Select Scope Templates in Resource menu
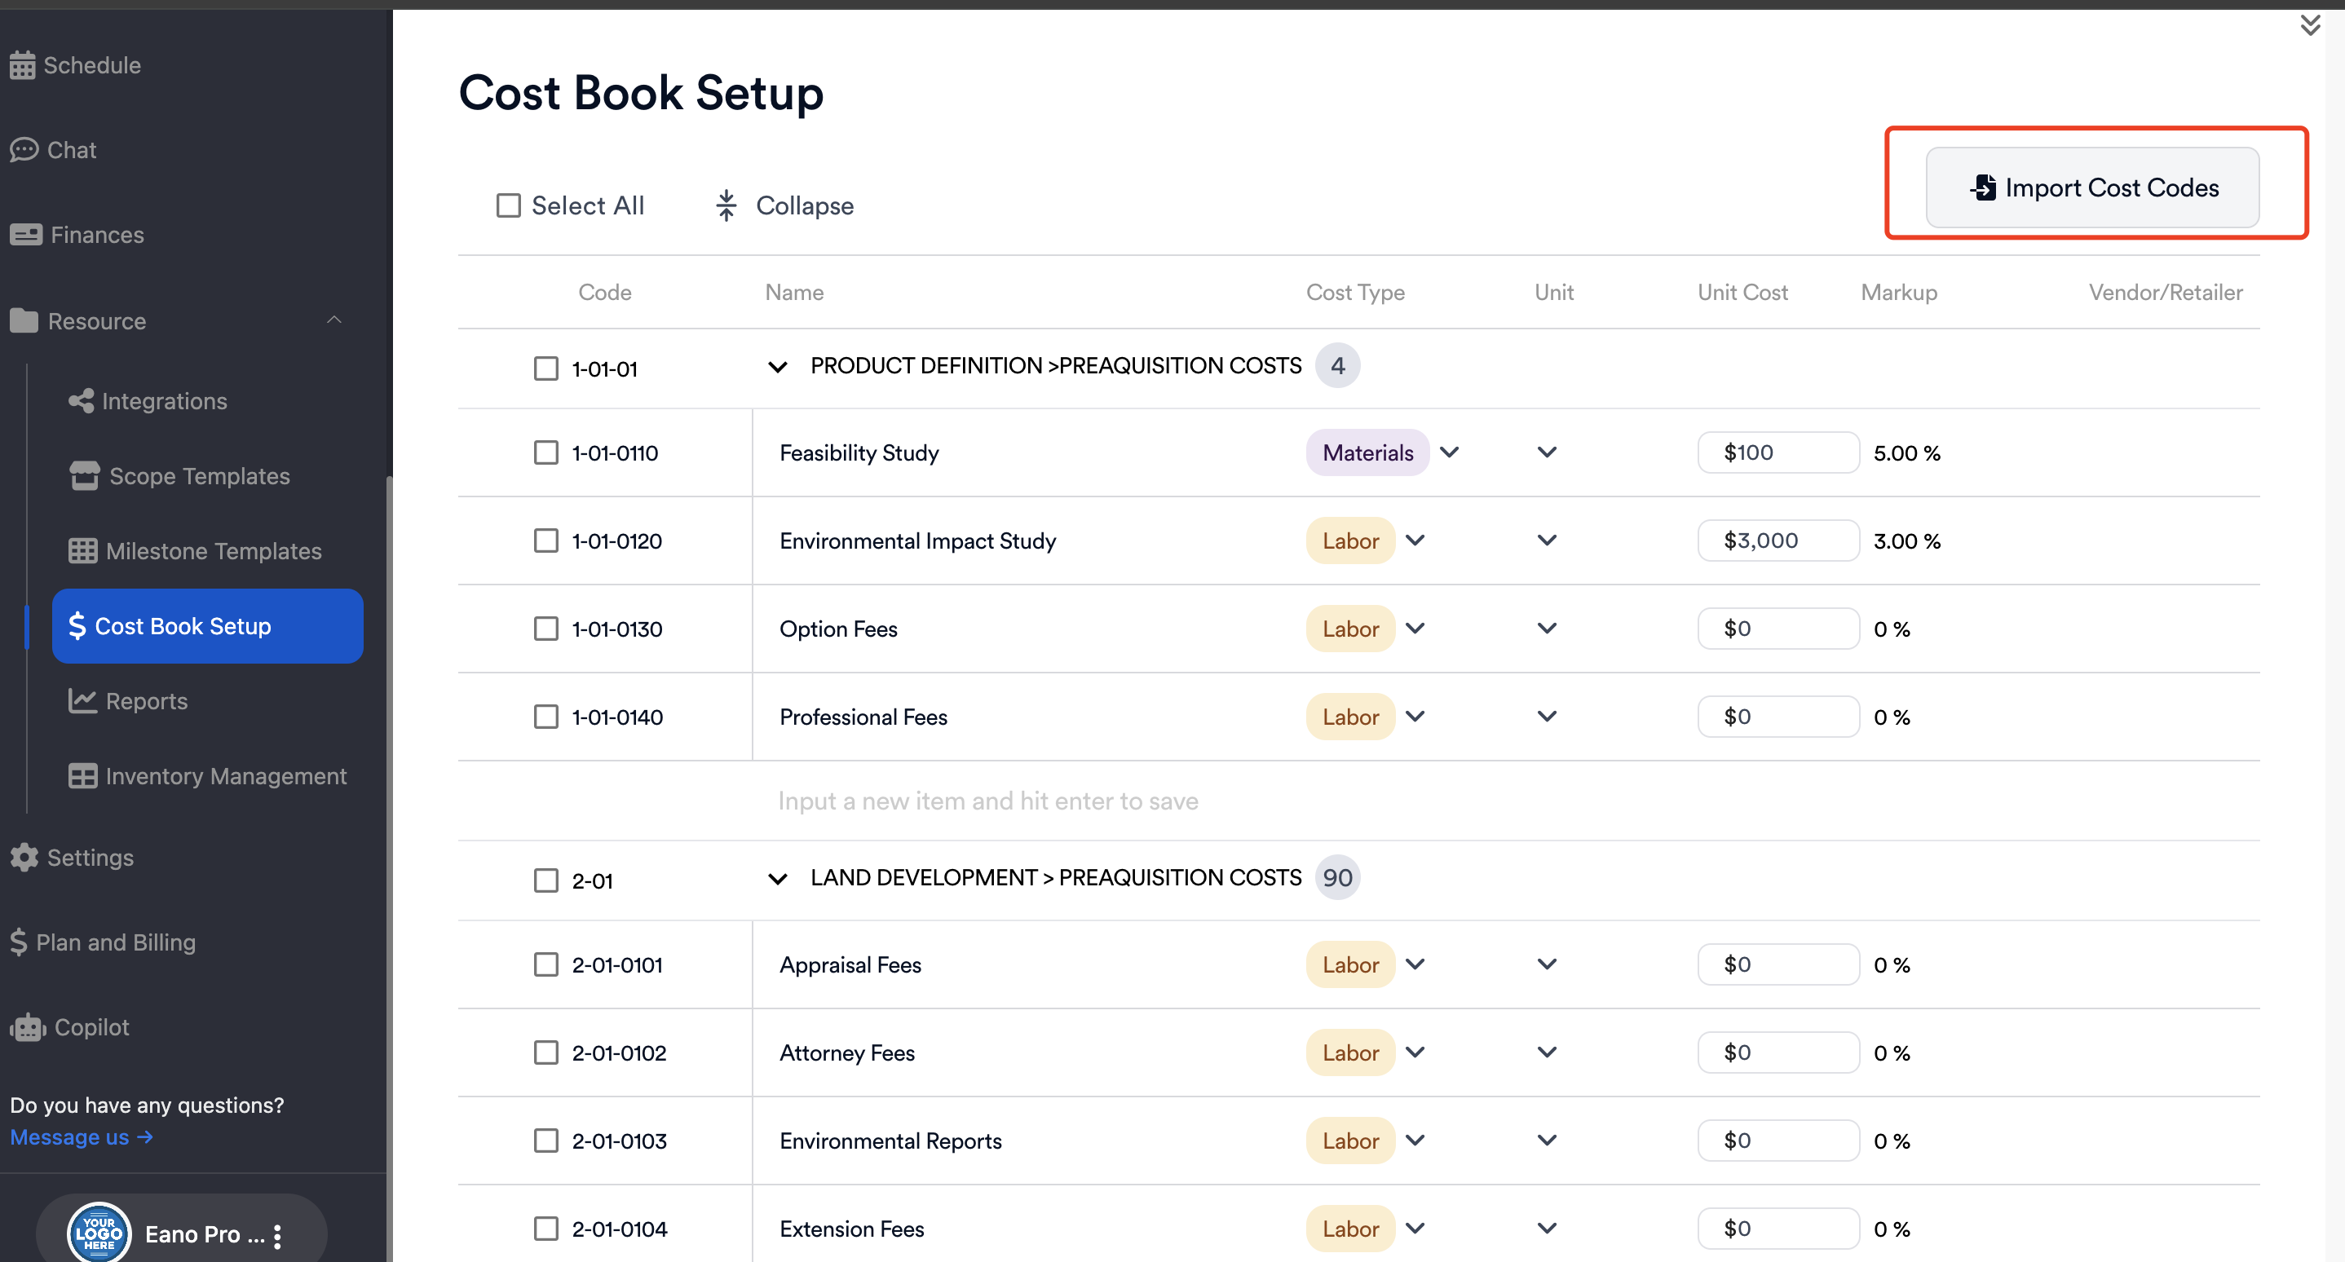Screen dimensions: 2345x1262 coord(179,476)
